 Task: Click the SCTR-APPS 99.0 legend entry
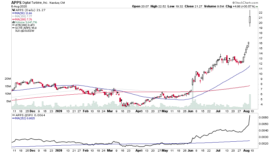(x=26, y=28)
